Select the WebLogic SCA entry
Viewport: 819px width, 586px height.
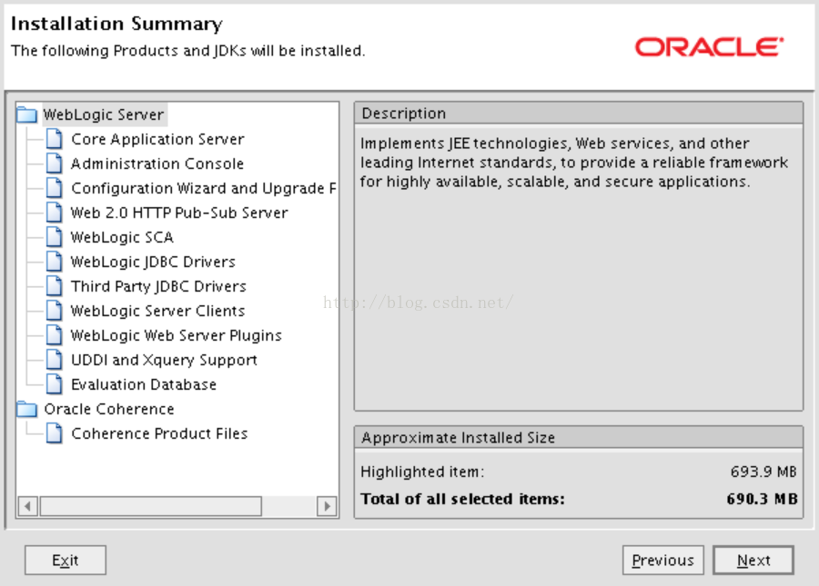pyautogui.click(x=122, y=237)
